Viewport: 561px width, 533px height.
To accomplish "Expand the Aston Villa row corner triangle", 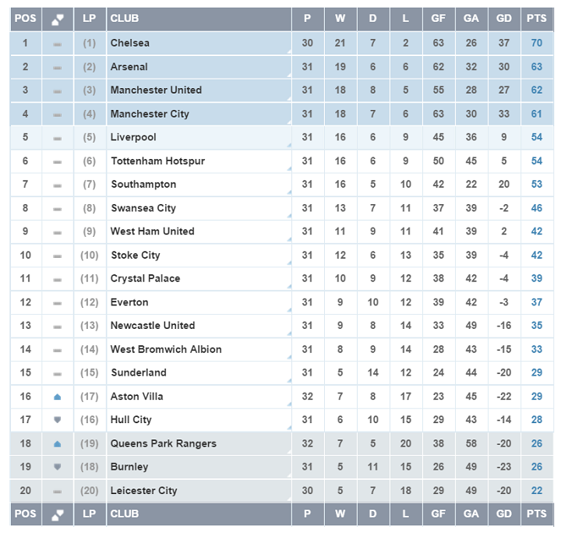I will point(288,405).
